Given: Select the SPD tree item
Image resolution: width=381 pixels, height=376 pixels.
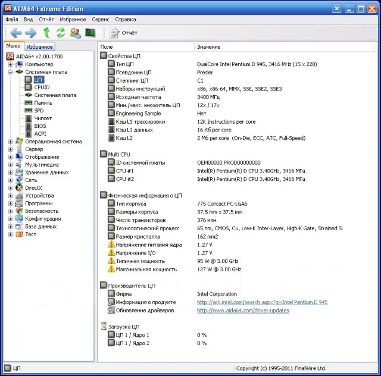Looking at the screenshot, I should click(x=39, y=111).
